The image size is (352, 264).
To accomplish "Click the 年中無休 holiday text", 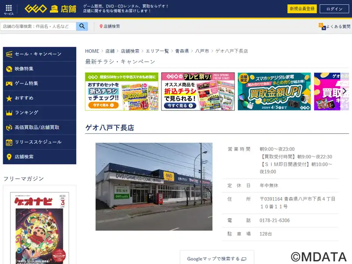I will pos(269,185).
